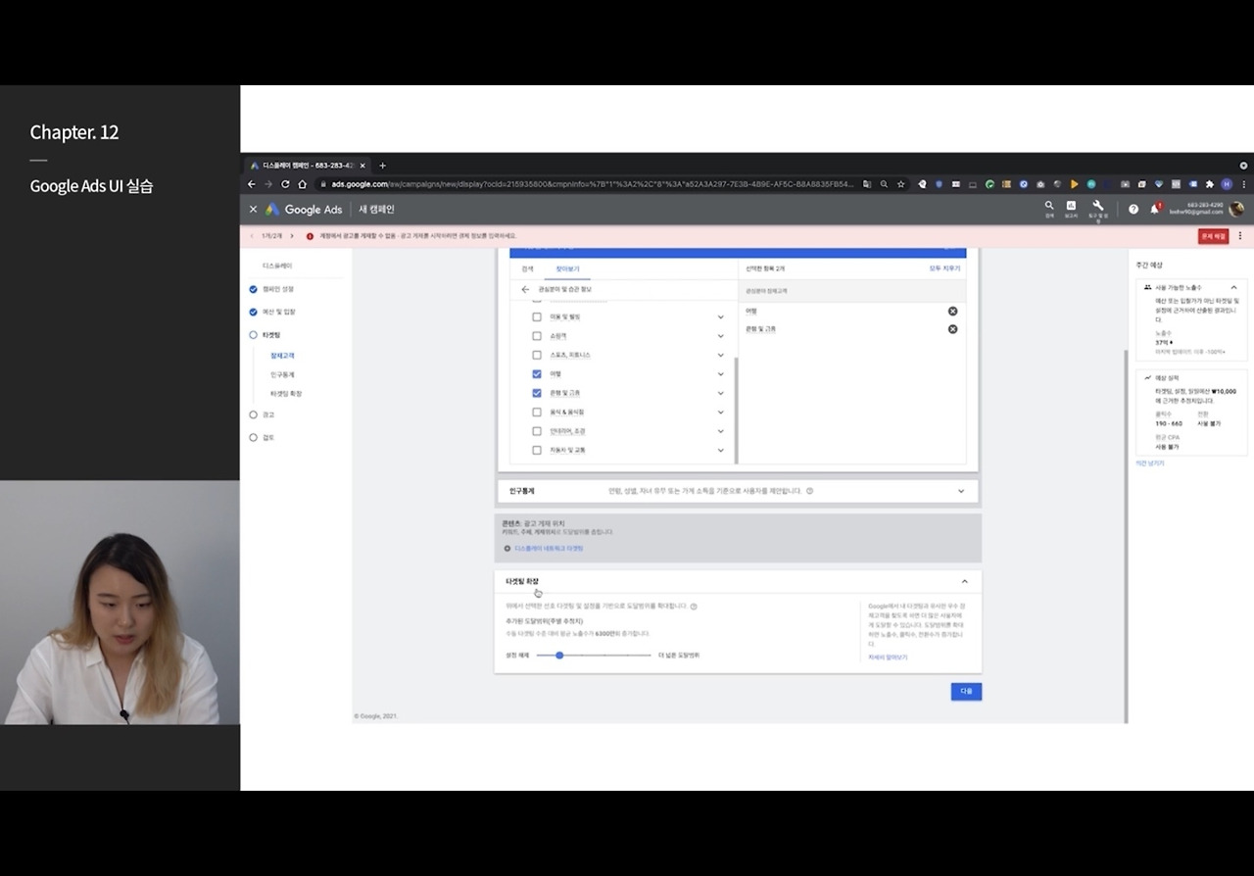Viewport: 1254px width, 876px height.
Task: Click the main page vertical scrollbar
Action: [1127, 535]
